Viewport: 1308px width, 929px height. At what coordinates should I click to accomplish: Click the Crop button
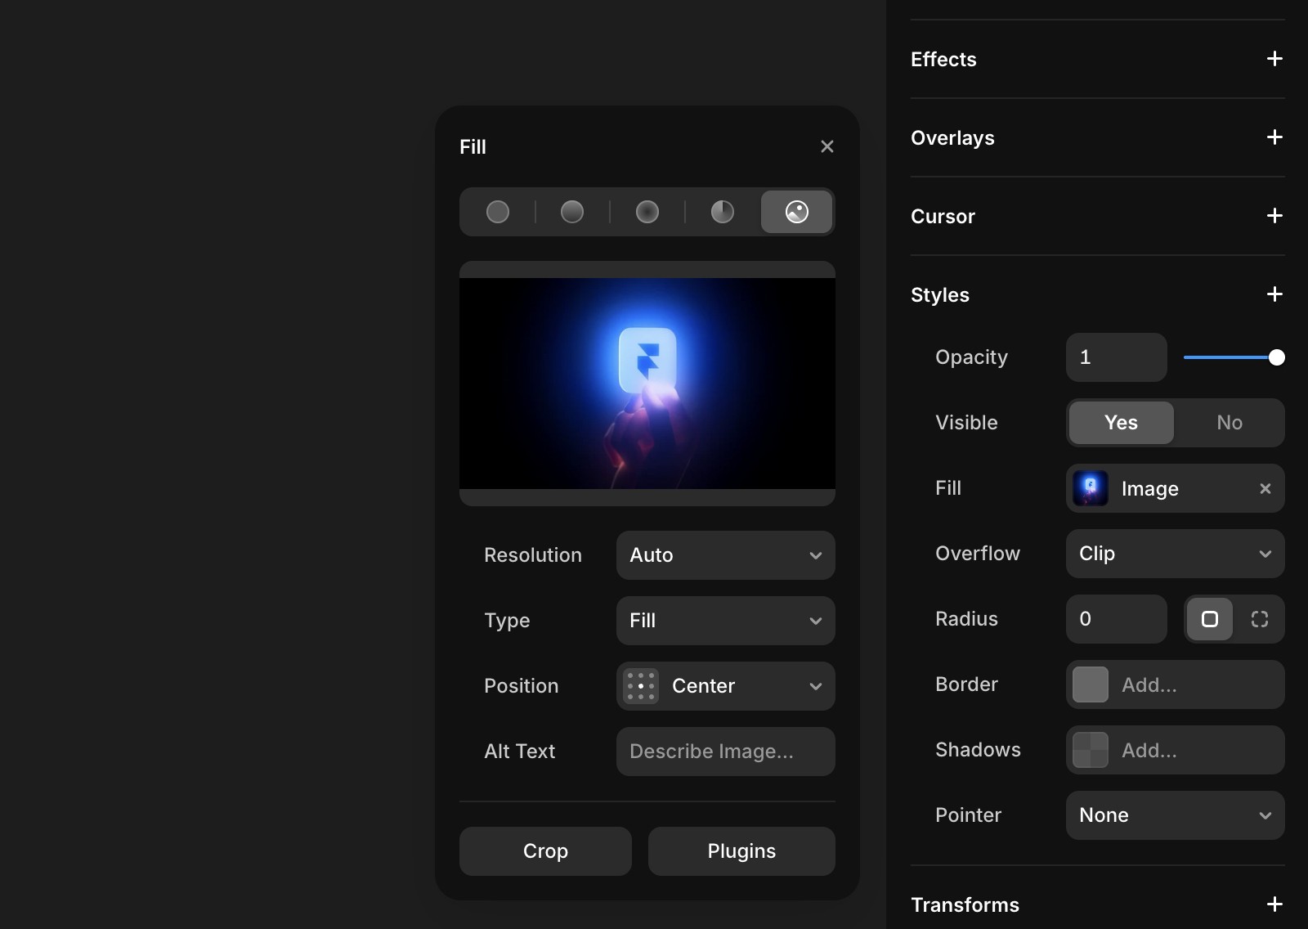coord(545,851)
